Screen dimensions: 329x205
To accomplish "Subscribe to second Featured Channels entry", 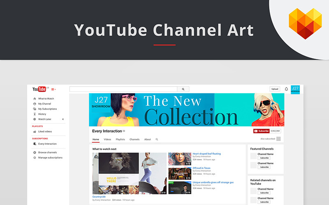I will (x=264, y=167).
